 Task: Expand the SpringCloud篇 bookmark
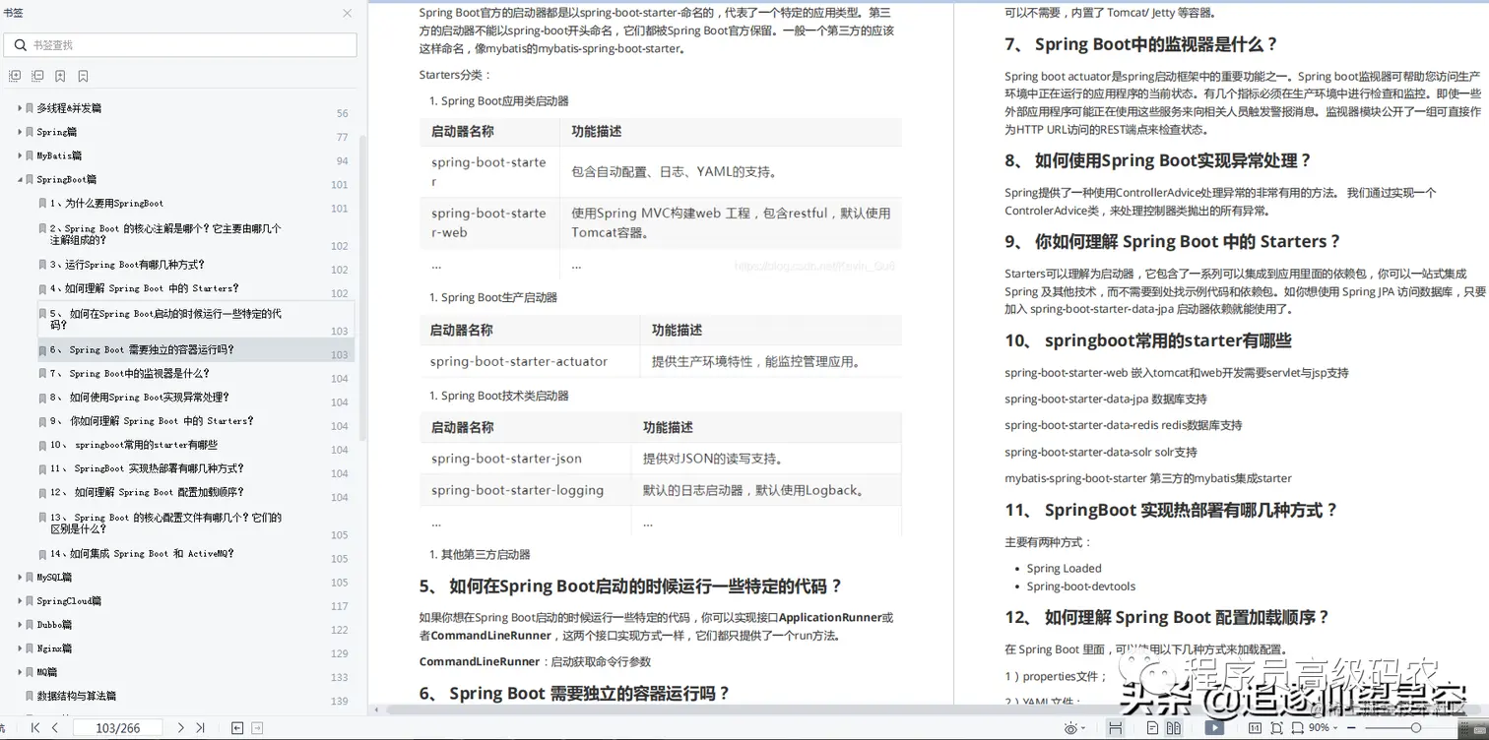(19, 600)
